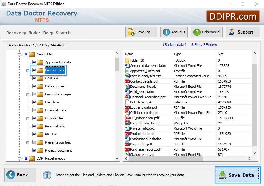Click the folder icon beside Data sources
The image size is (264, 186).
pos(40,86)
